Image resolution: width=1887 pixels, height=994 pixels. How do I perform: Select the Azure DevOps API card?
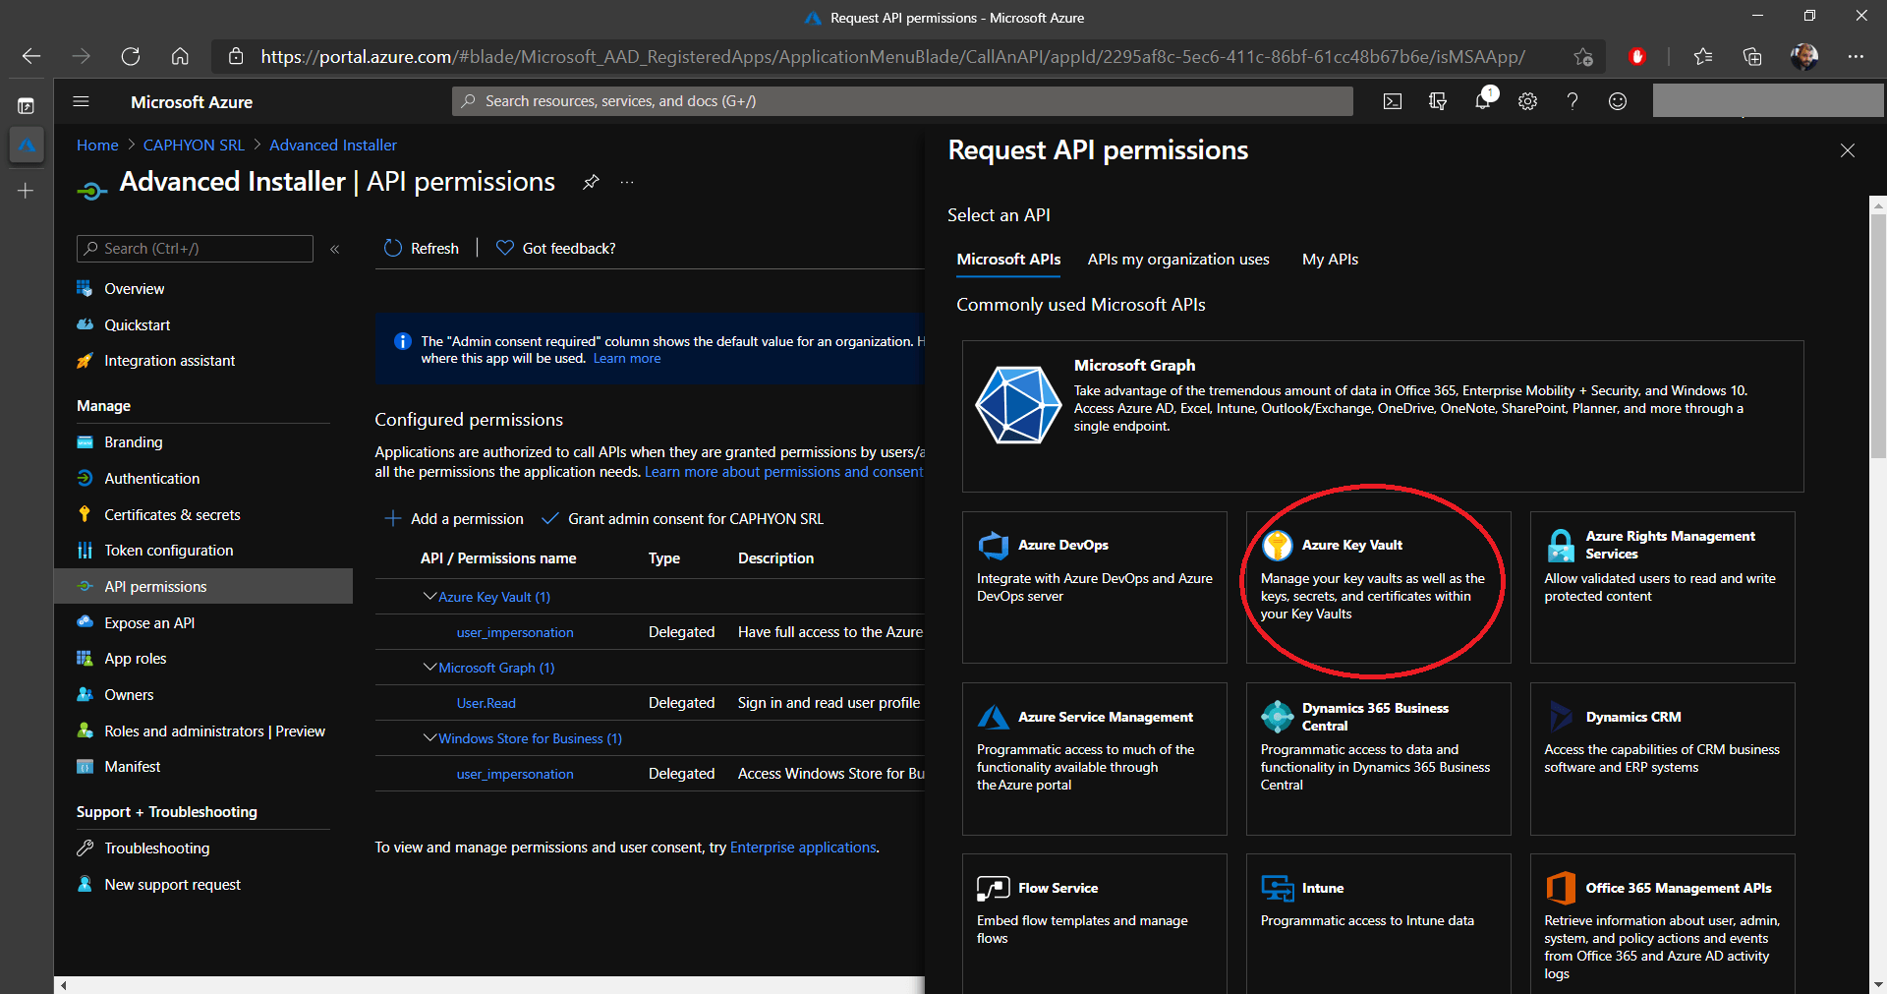pos(1095,587)
